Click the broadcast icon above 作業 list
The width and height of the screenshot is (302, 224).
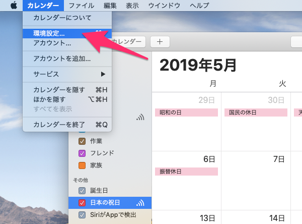[x=140, y=117]
